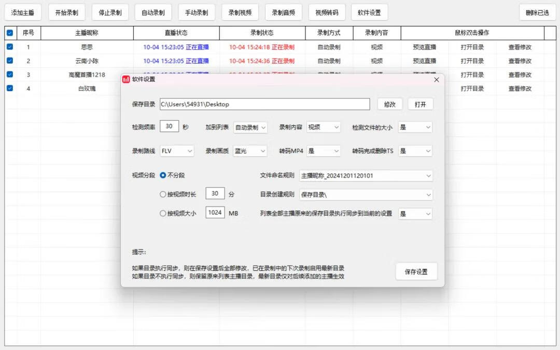Screen dimensions: 560x350
Task: Click the 录制视频 (Record Video) toolbar button
Action: (240, 12)
